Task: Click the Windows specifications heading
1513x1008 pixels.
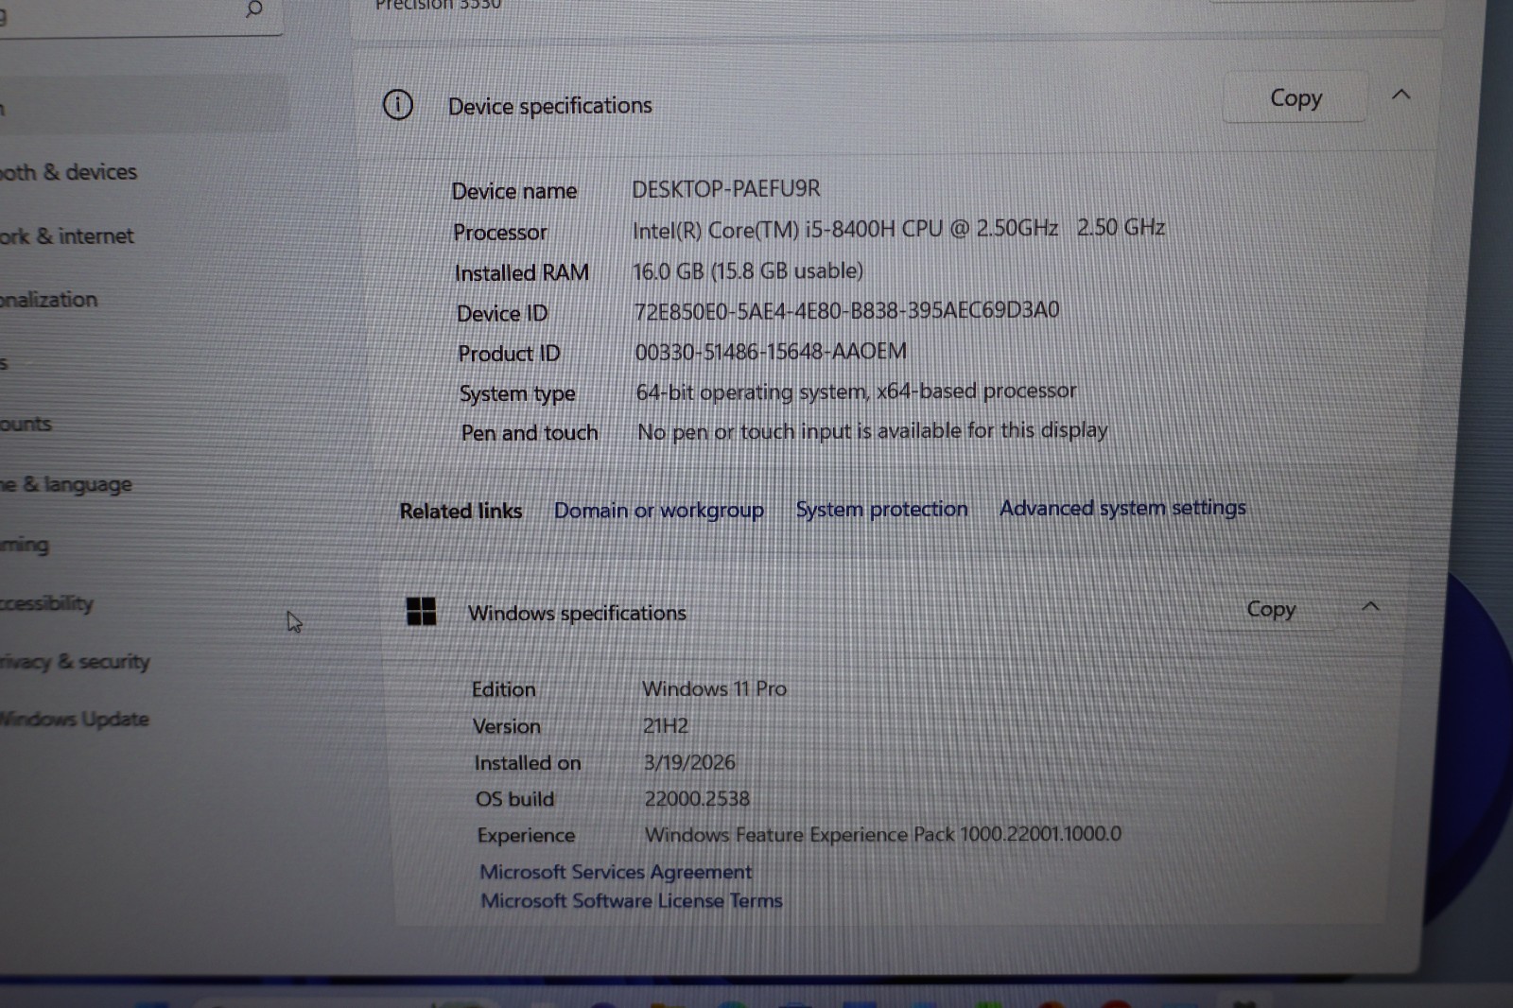Action: point(577,613)
